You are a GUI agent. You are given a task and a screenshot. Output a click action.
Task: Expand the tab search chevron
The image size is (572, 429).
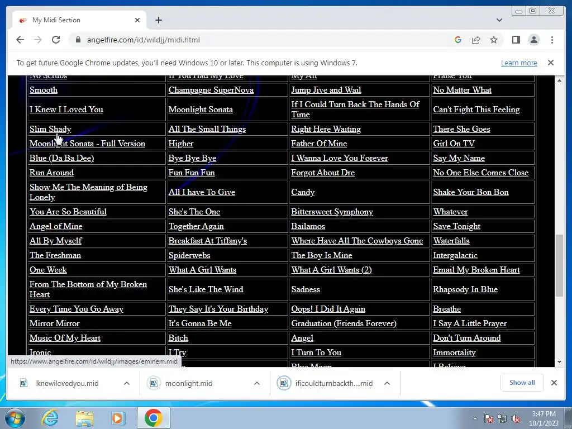pos(499,20)
